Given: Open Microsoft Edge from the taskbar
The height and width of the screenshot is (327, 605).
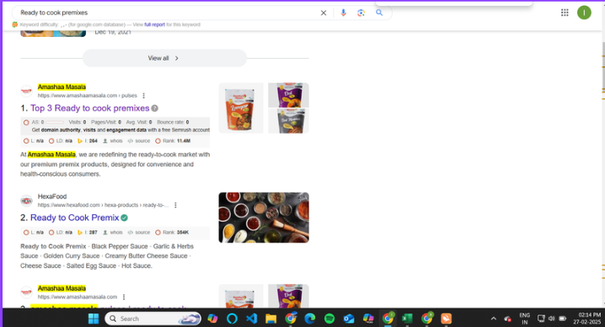Looking at the screenshot, I should pos(310,319).
